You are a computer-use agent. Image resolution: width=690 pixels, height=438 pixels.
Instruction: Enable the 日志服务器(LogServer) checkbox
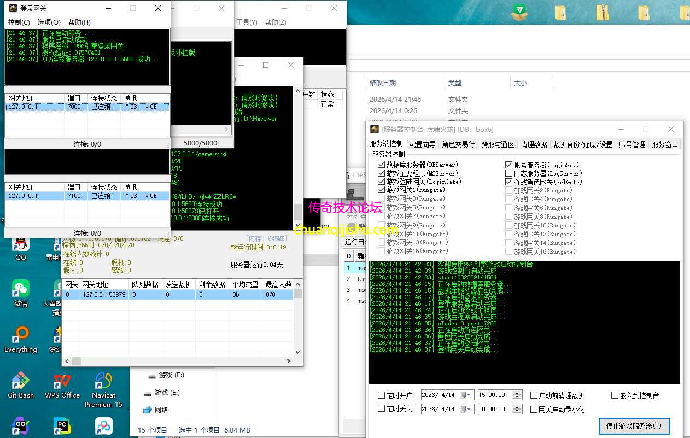pos(508,173)
